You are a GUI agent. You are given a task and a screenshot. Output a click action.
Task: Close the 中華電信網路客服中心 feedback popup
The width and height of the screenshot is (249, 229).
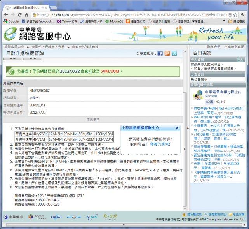177,128
